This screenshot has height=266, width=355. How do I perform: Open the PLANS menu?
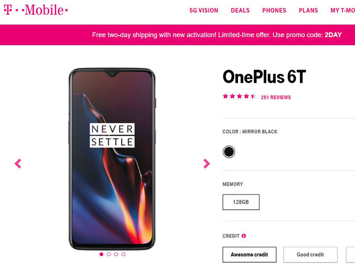[308, 10]
